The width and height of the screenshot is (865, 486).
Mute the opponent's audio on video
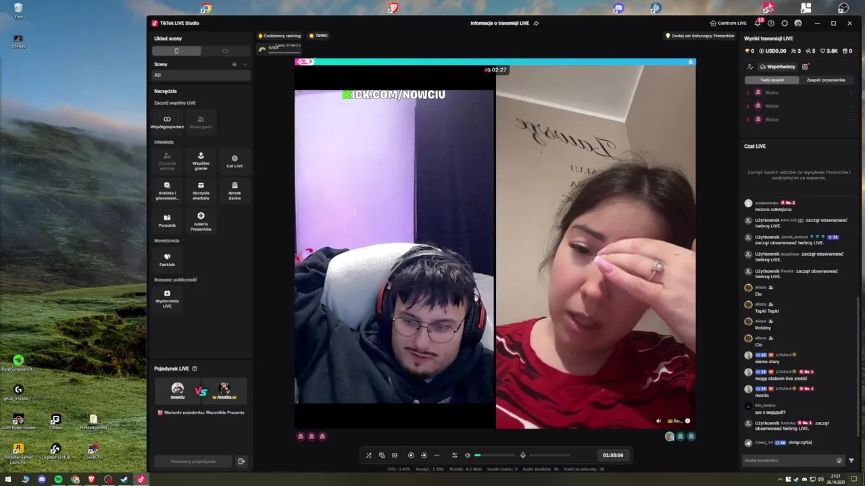(x=658, y=421)
